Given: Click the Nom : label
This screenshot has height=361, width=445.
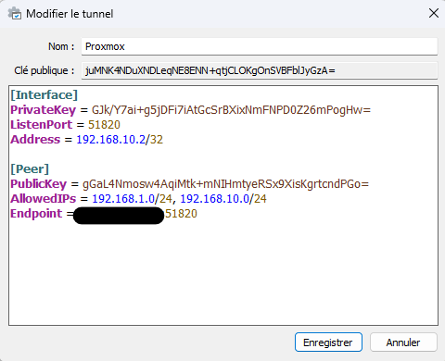Looking at the screenshot, I should 61,46.
